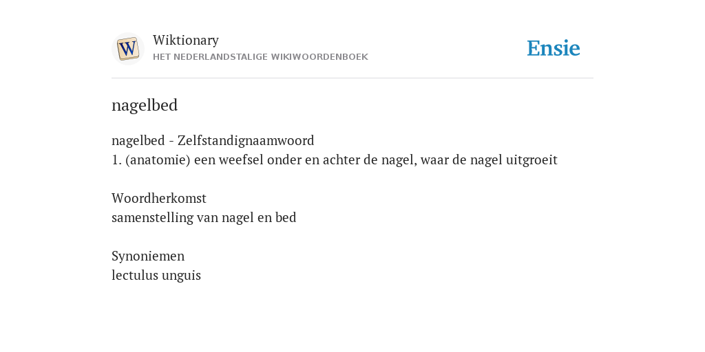Image resolution: width=705 pixels, height=352 pixels.
Task: Select the subtitle 'Het Nederlandstalige Wikiwoordenboek'
Action: coord(260,57)
